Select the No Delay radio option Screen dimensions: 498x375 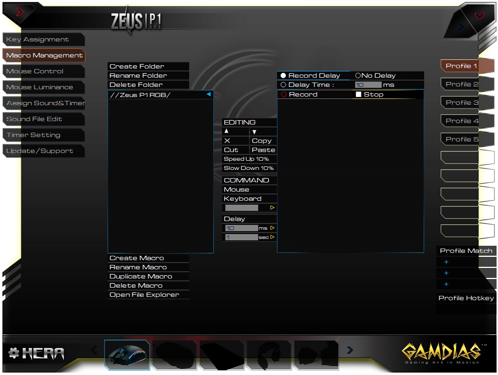358,76
